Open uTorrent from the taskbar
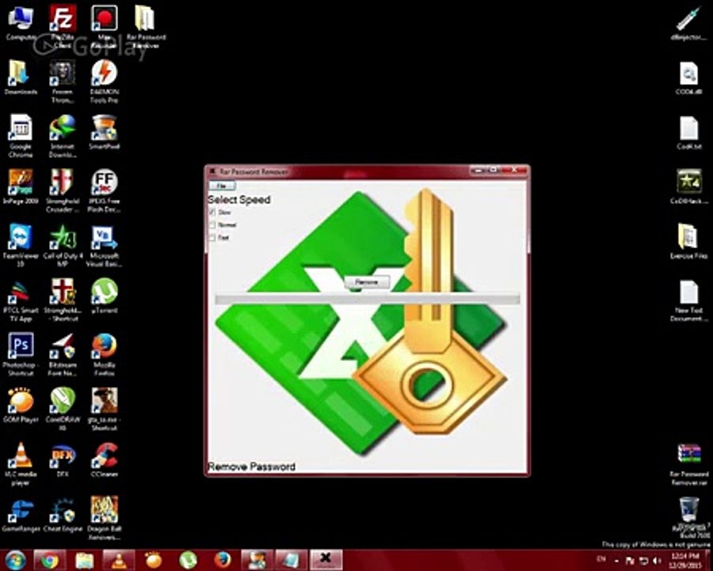 click(188, 560)
